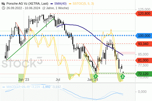Click the stock3 watermark logo
Screen dimensions: 152x101
click(22, 62)
